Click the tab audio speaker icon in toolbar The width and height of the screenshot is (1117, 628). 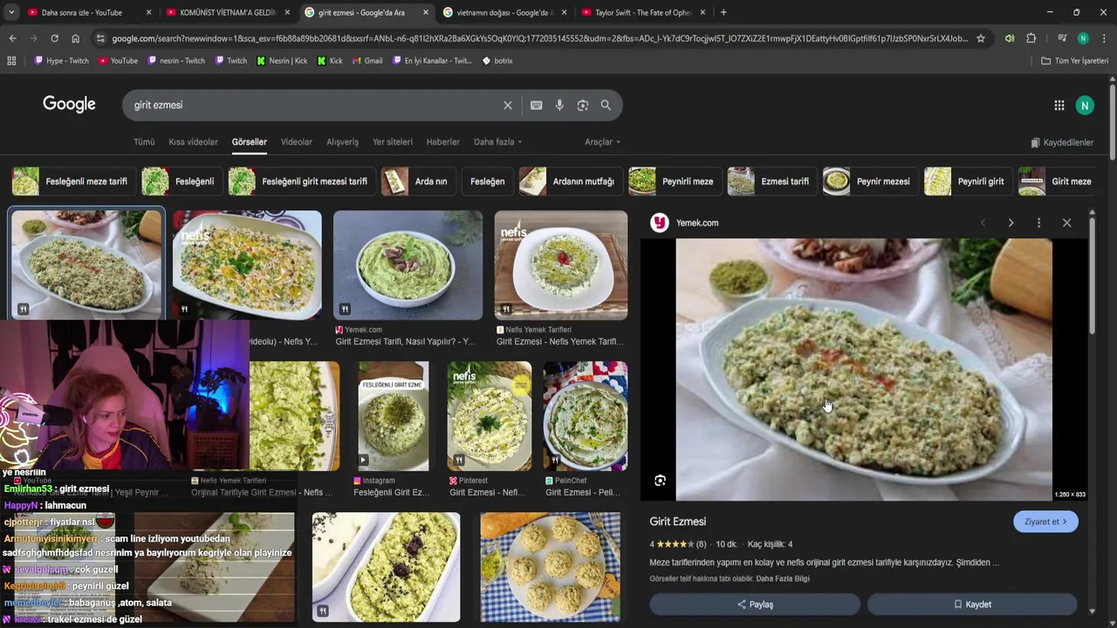(x=1009, y=38)
